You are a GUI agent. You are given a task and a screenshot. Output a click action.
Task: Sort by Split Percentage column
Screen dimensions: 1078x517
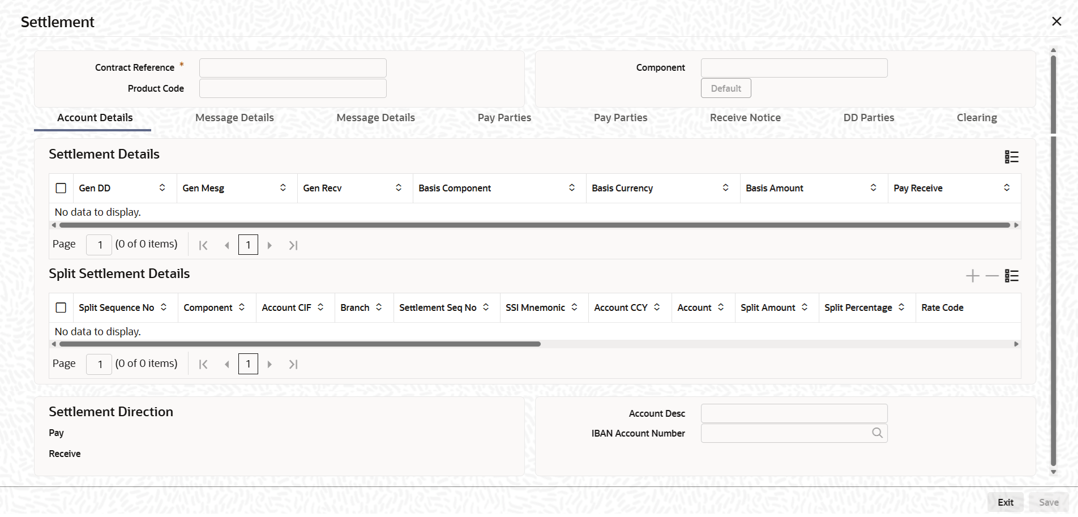pyautogui.click(x=901, y=307)
